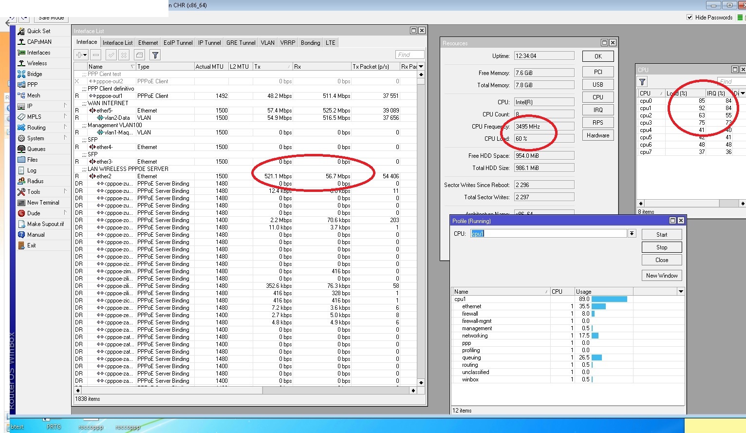The width and height of the screenshot is (746, 433).
Task: Select the queuing row in Profile
Action: pyautogui.click(x=568, y=358)
